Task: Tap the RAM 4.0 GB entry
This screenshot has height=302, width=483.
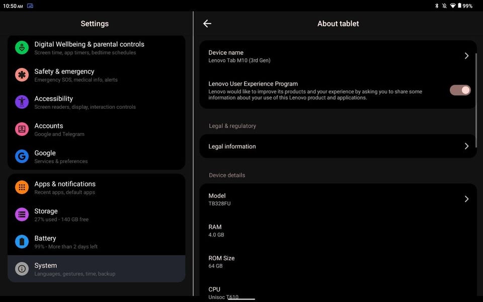Action: [x=338, y=231]
